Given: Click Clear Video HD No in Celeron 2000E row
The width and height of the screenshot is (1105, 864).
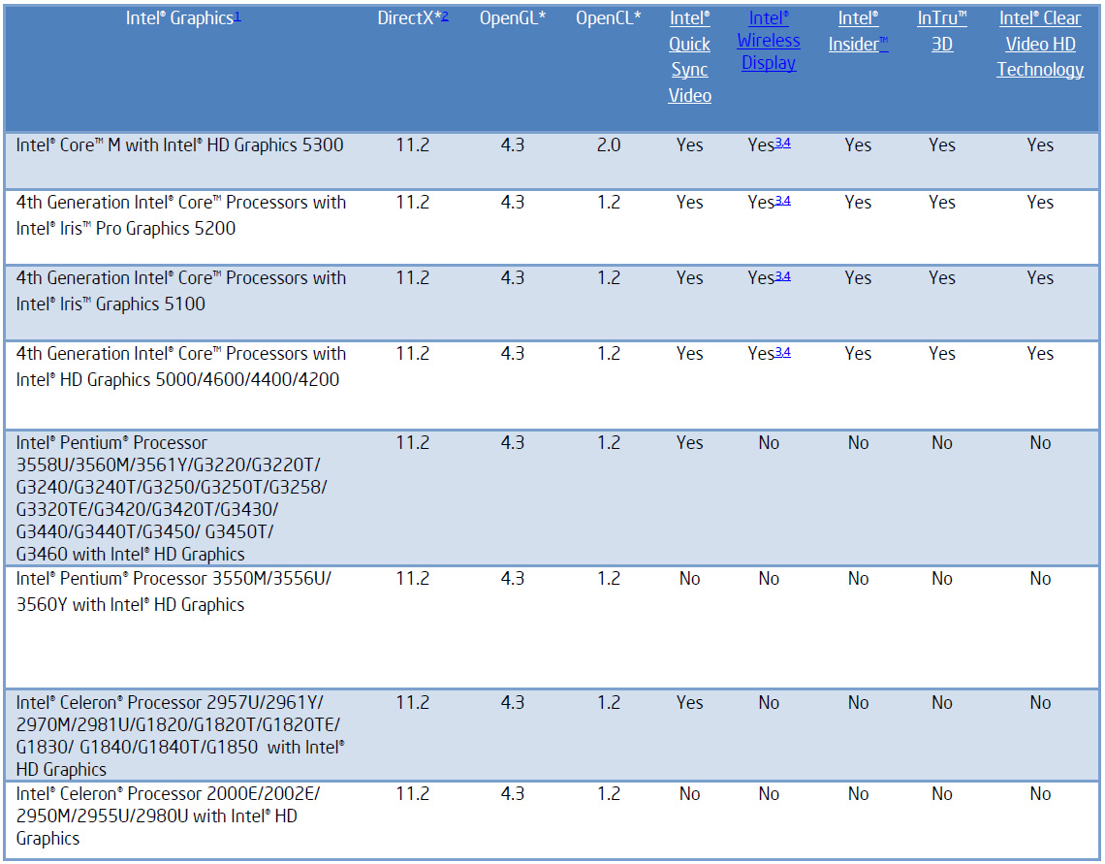Looking at the screenshot, I should (x=1040, y=793).
